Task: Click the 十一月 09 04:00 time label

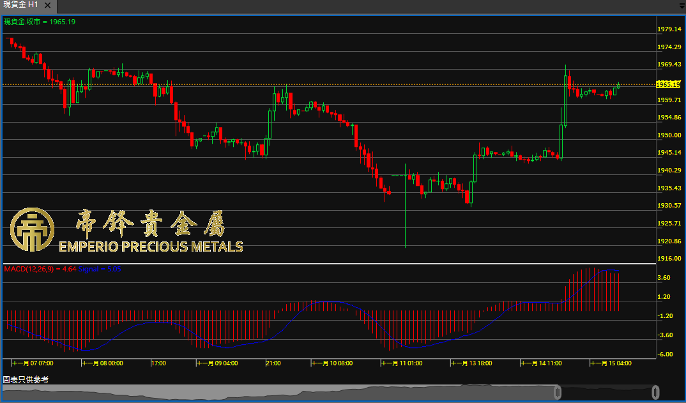Action: click(217, 363)
